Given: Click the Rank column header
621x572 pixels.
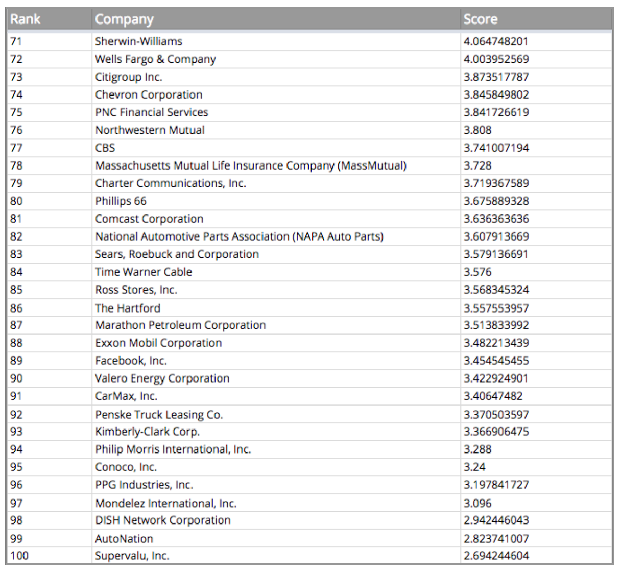Looking at the screenshot, I should (x=50, y=19).
